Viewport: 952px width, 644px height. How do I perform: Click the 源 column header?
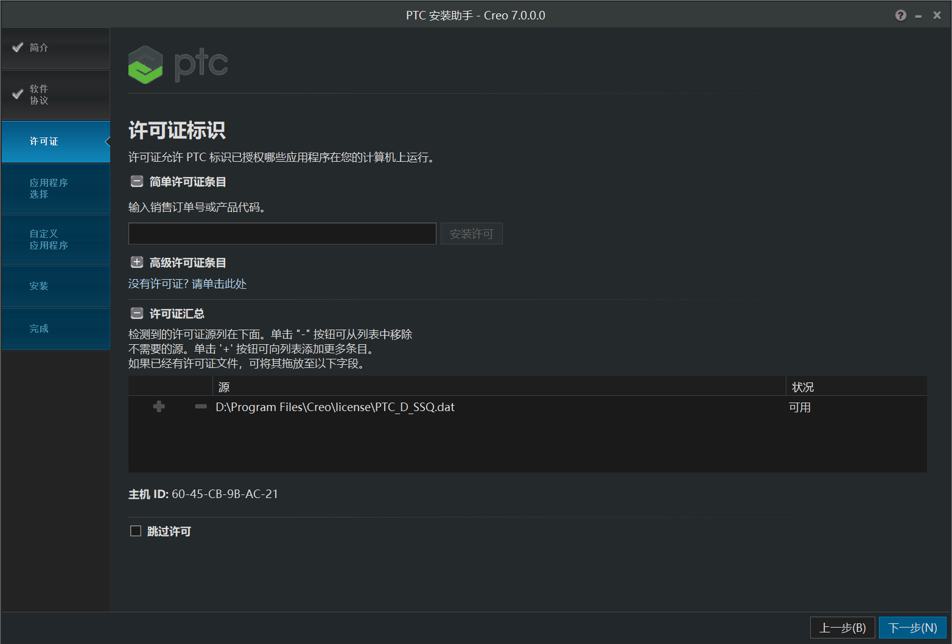[499, 387]
